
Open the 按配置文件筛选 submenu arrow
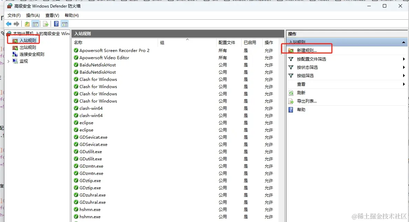coord(404,59)
